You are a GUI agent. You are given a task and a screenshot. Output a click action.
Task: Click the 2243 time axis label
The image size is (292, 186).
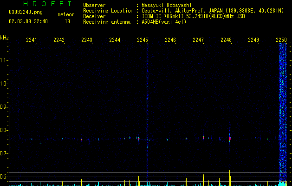87,40
